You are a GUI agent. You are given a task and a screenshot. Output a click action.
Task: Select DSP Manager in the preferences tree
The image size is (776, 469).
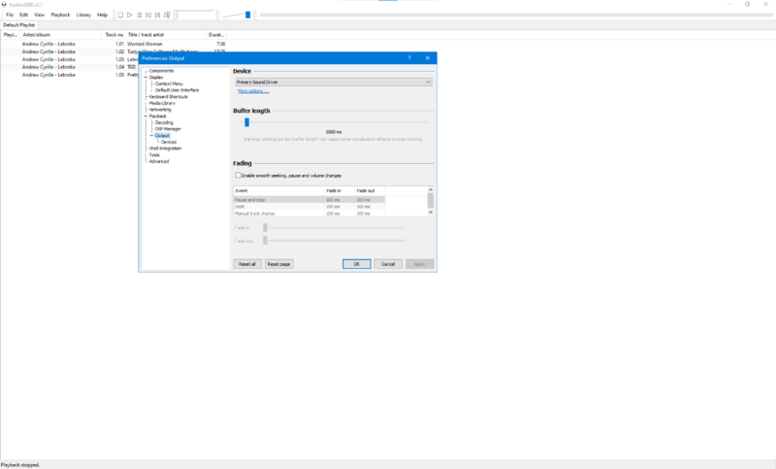pos(168,128)
